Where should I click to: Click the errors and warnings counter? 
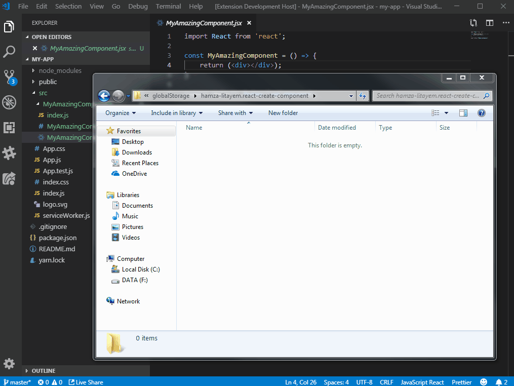pyautogui.click(x=50, y=382)
